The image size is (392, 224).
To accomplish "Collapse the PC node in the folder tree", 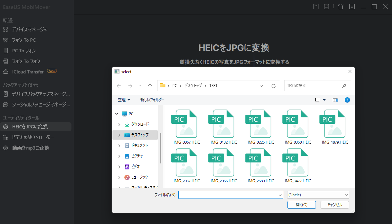I will point(116,113).
